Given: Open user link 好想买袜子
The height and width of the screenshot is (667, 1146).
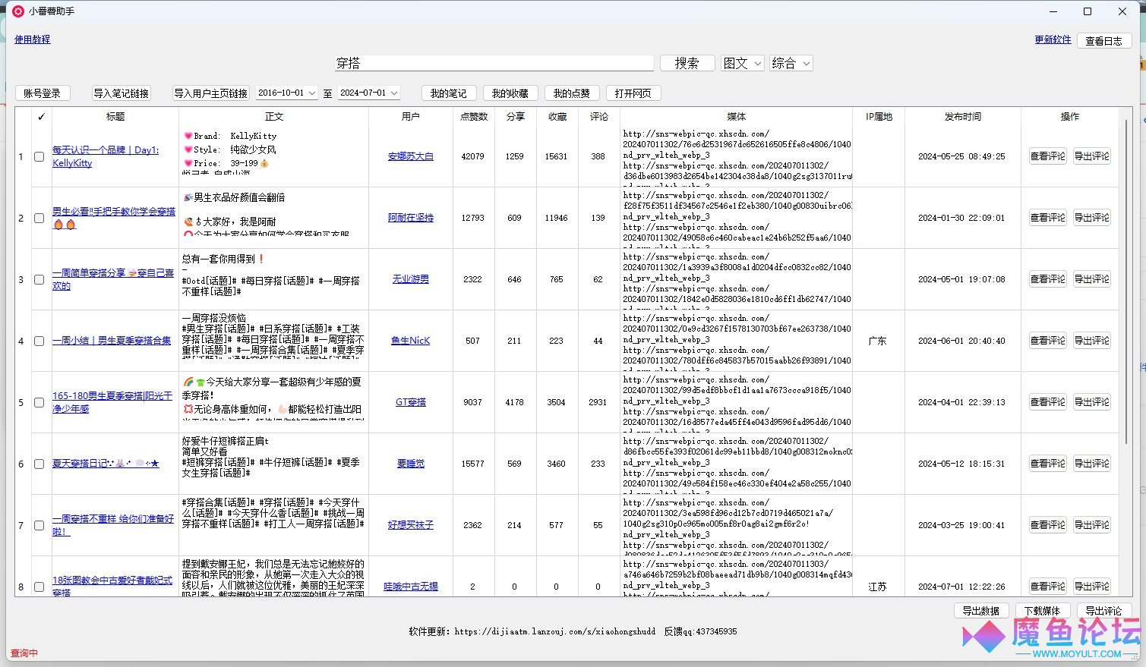Looking at the screenshot, I should 411,525.
